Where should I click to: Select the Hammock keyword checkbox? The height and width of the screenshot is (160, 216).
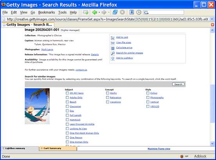click(67, 120)
